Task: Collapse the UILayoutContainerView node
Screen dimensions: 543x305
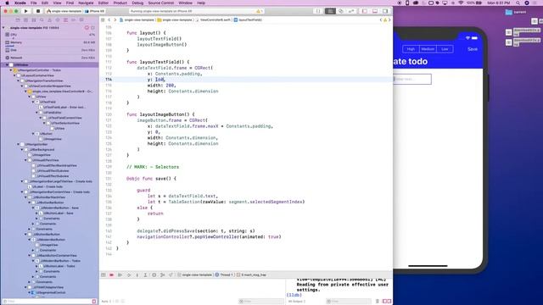Action: coord(14,75)
